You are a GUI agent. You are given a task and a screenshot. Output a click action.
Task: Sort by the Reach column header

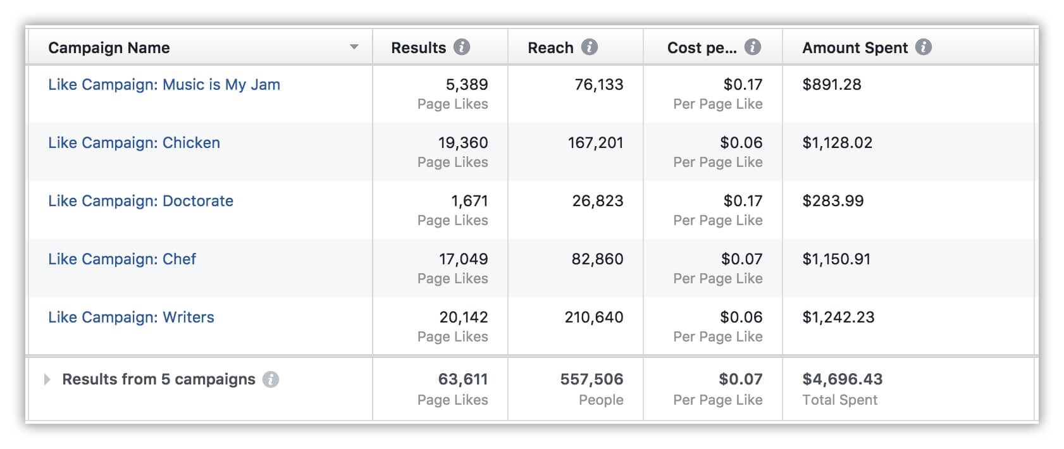tap(550, 47)
